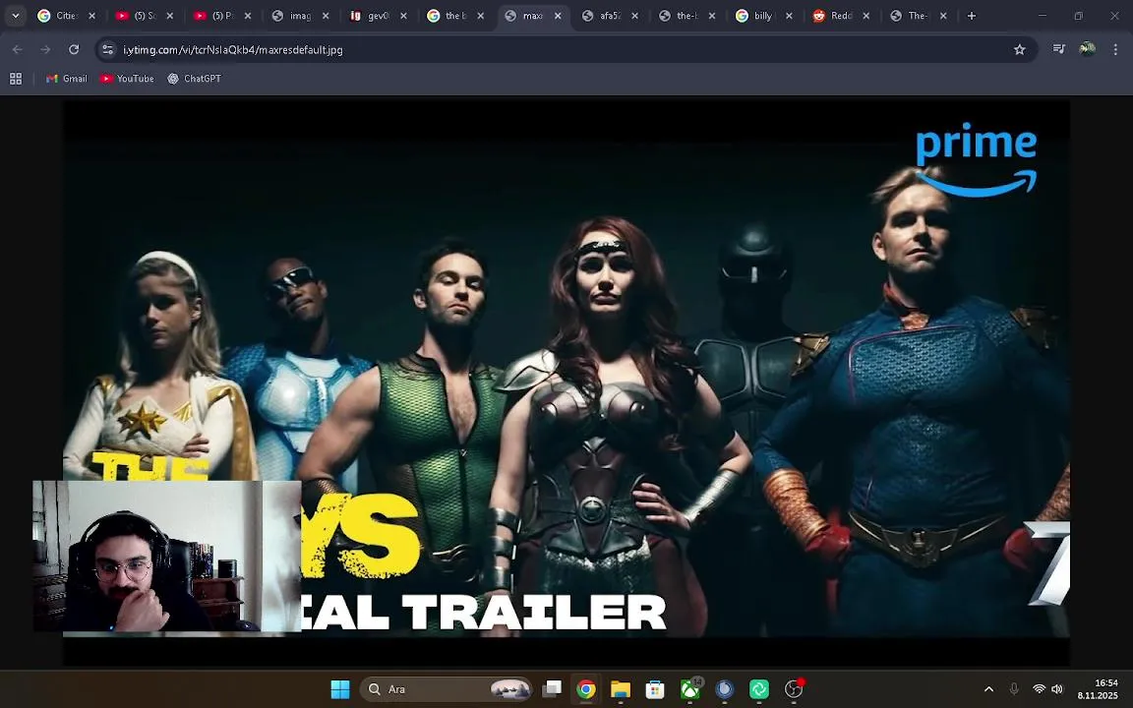Close the '(5) Sc' YouTube tab
Viewport: 1133px width, 708px height.
(170, 16)
